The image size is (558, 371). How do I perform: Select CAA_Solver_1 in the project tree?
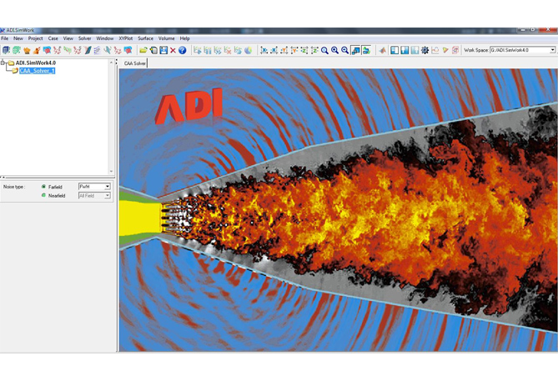[x=37, y=71]
